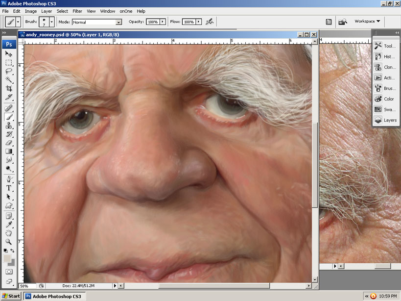Open the Layer menu
The width and height of the screenshot is (401, 301).
click(x=47, y=11)
